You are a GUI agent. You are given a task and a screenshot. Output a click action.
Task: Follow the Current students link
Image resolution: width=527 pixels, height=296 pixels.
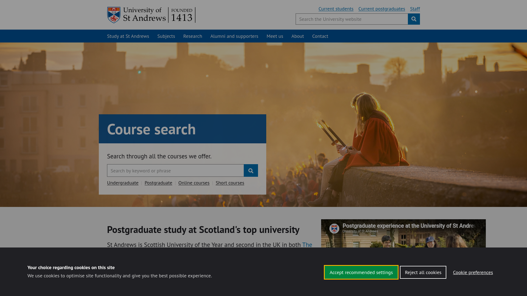click(336, 9)
